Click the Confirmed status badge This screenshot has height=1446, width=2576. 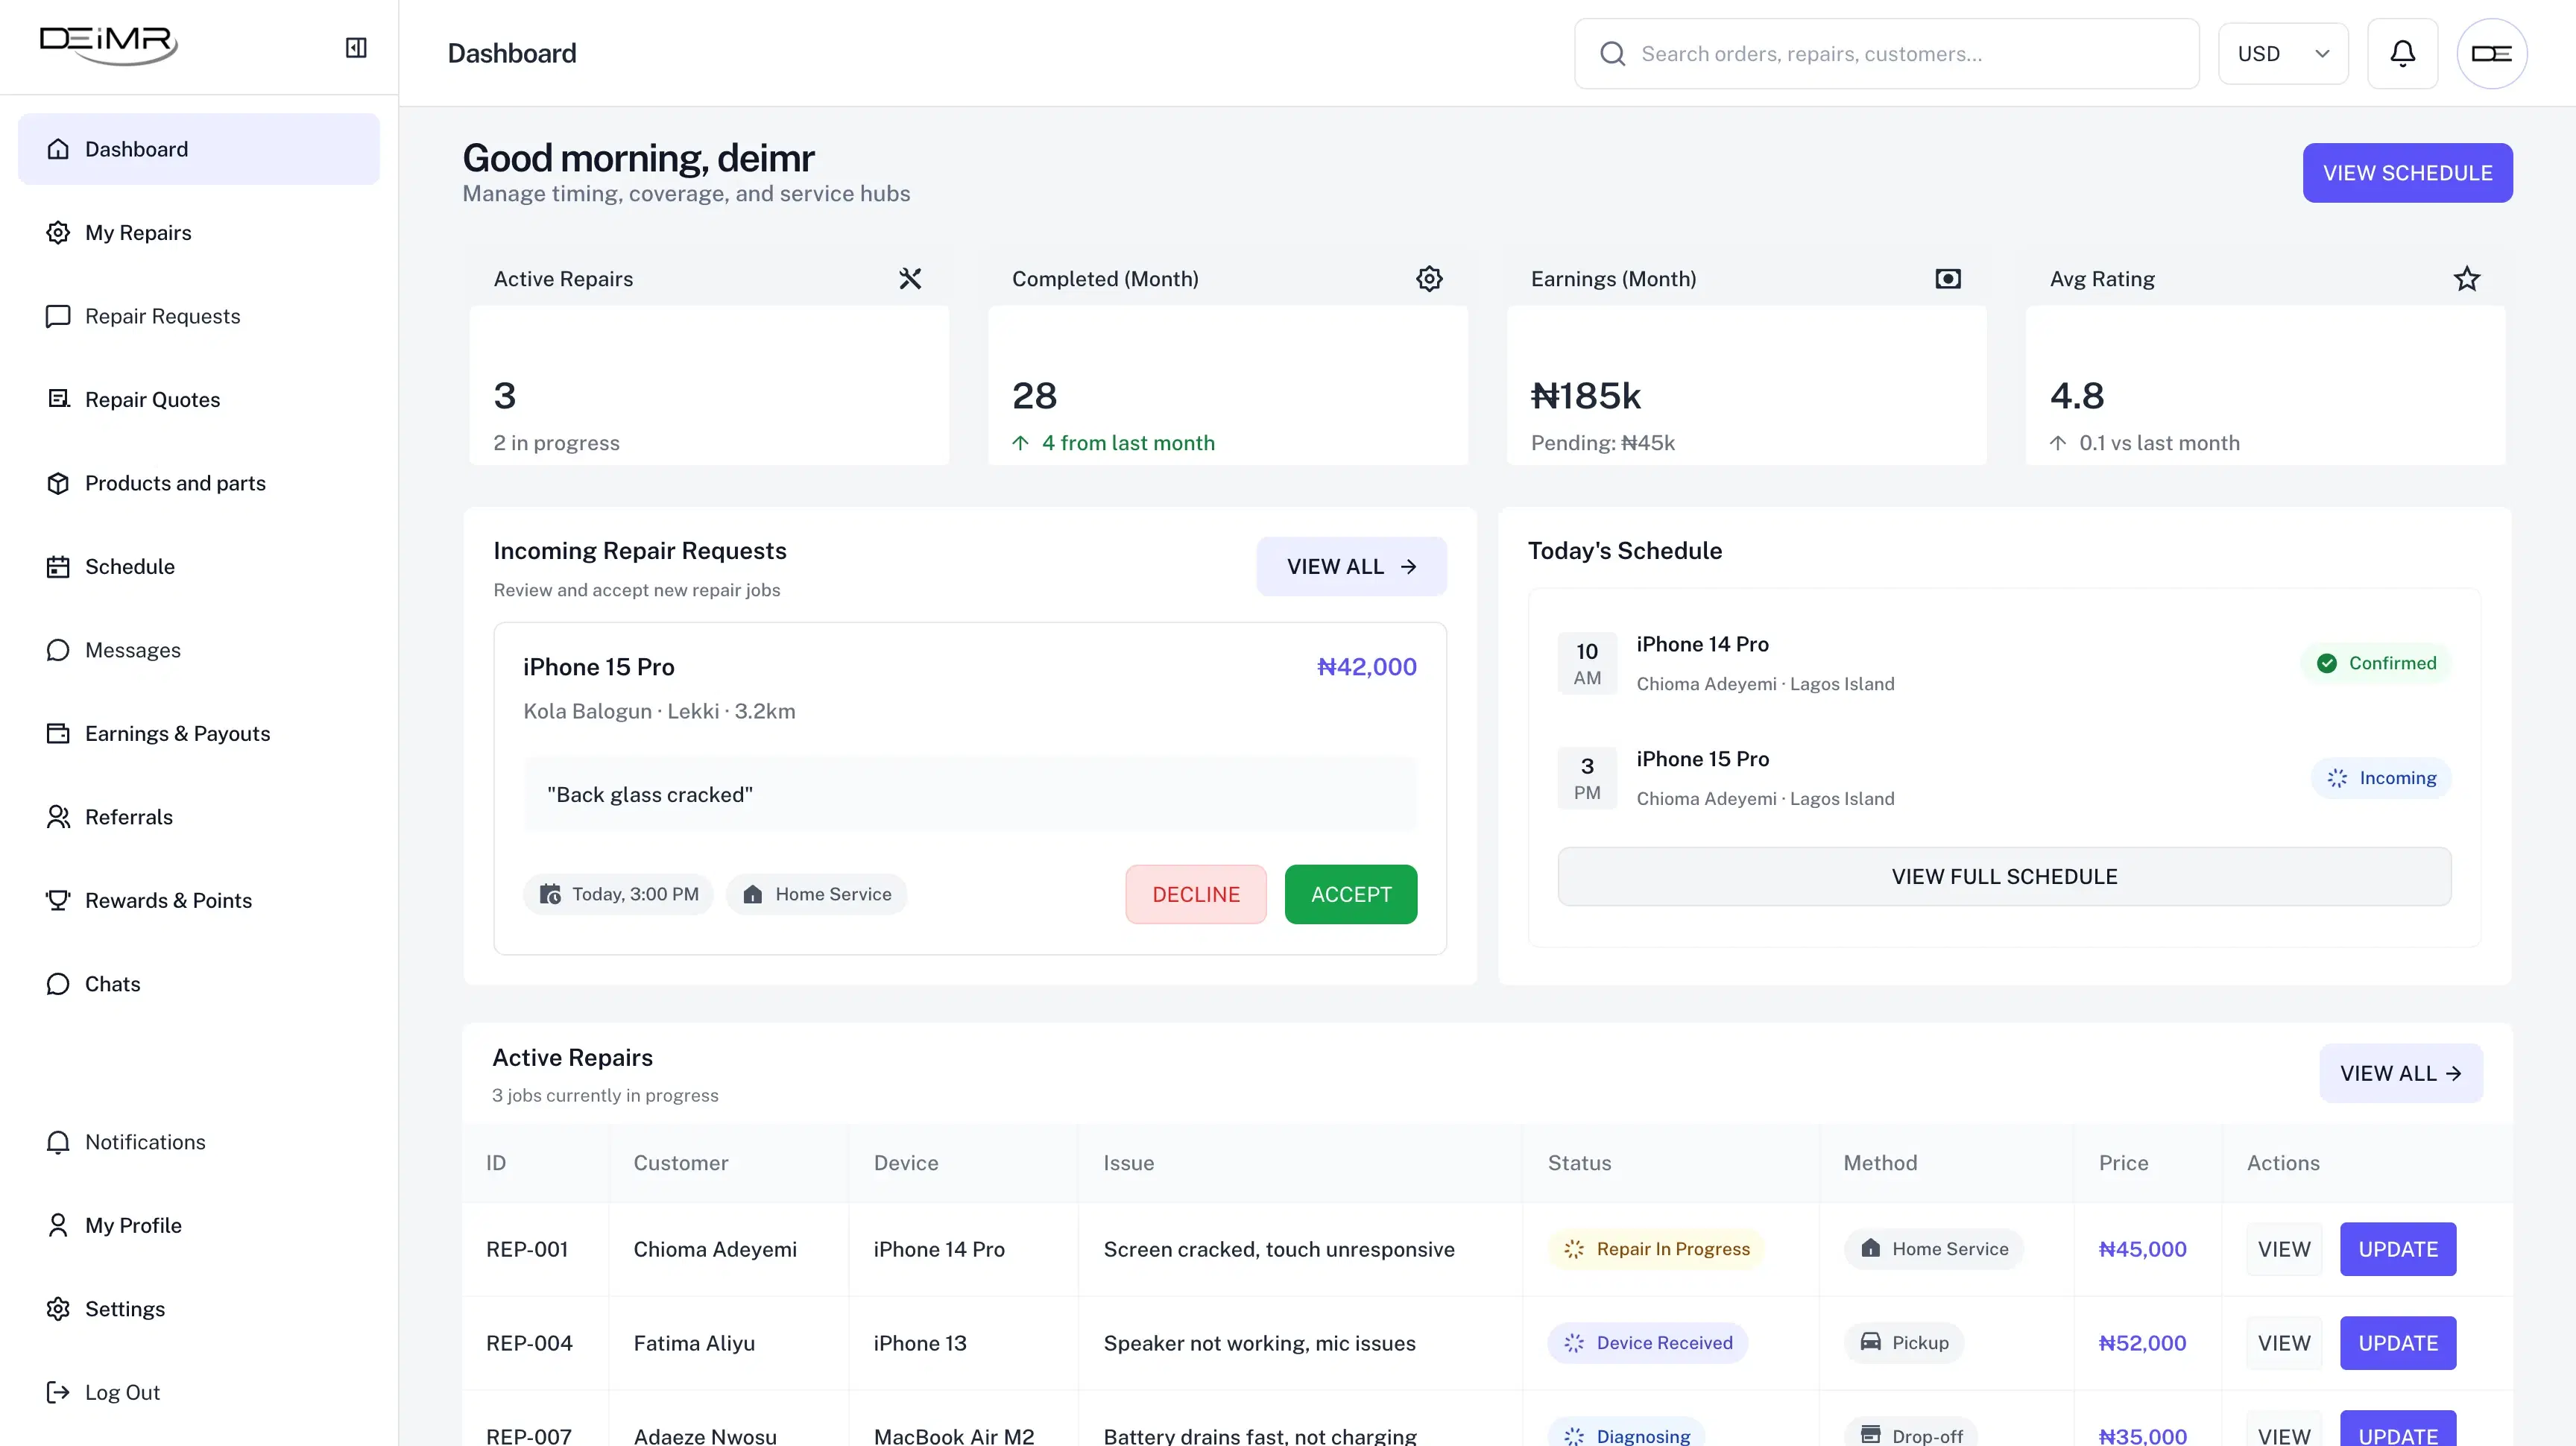2376,663
